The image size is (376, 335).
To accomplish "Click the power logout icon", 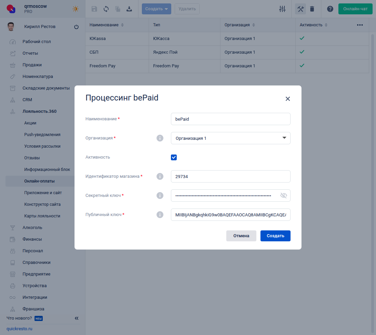I will point(76,27).
